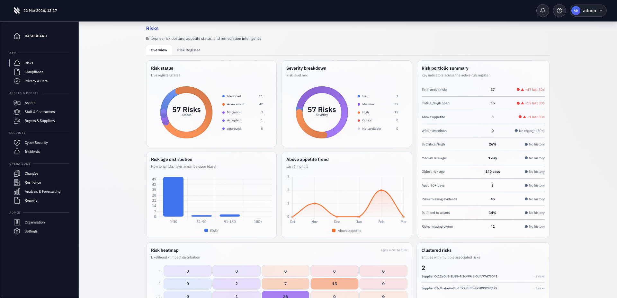Open Compliance document icon in sidebar
The image size is (617, 298).
click(17, 72)
